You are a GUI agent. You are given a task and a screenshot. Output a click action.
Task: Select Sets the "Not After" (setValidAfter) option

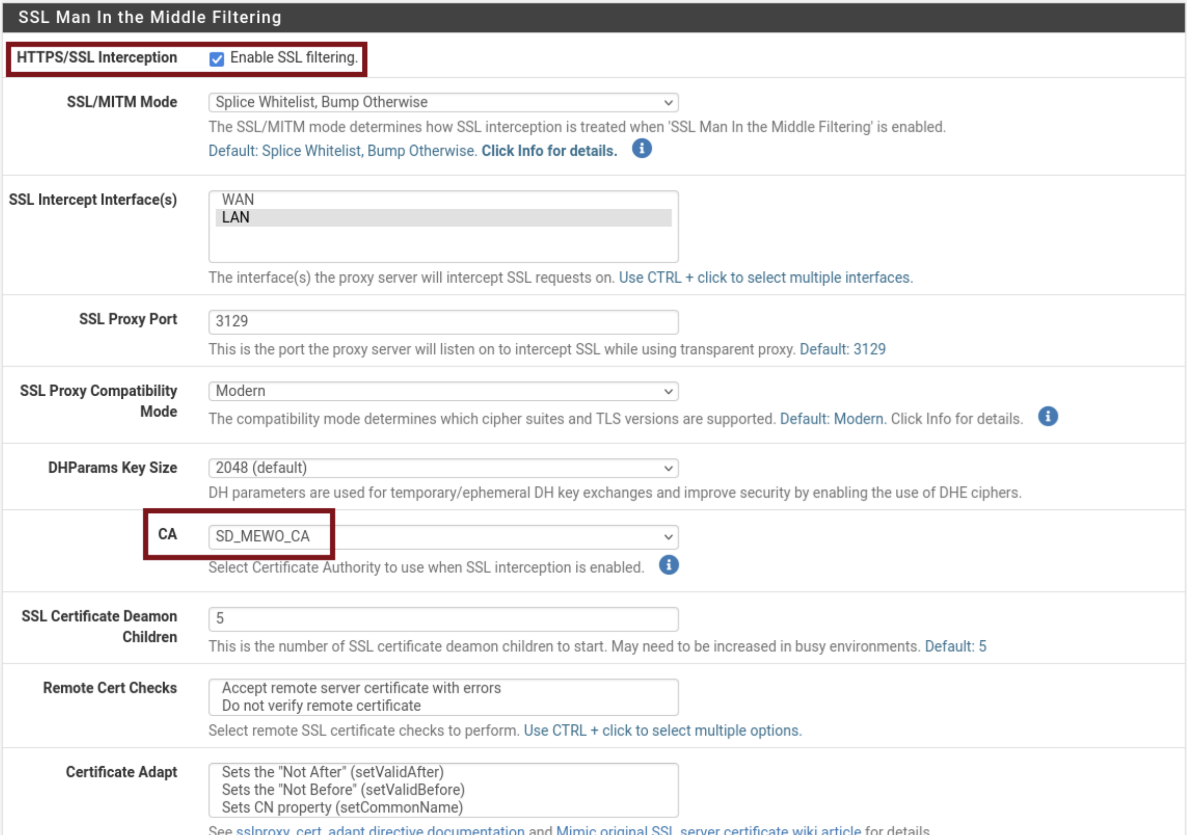point(333,772)
